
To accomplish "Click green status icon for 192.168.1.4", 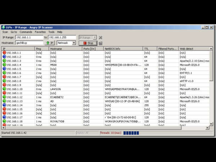I will 4,65.
